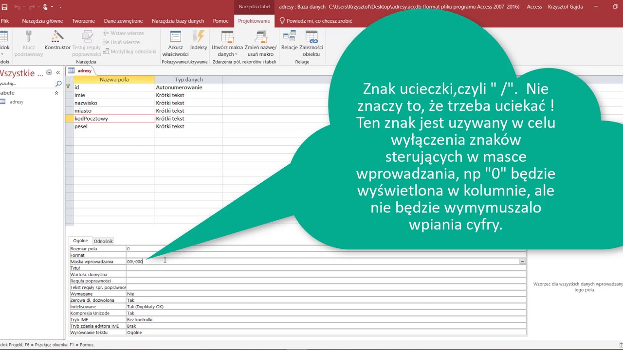Switch to Narzędzia główne tab
This screenshot has width=623, height=350.
pyautogui.click(x=42, y=21)
